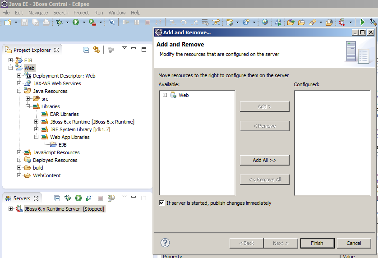The height and width of the screenshot is (258, 378).
Task: Open the Search menu
Action: click(61, 13)
